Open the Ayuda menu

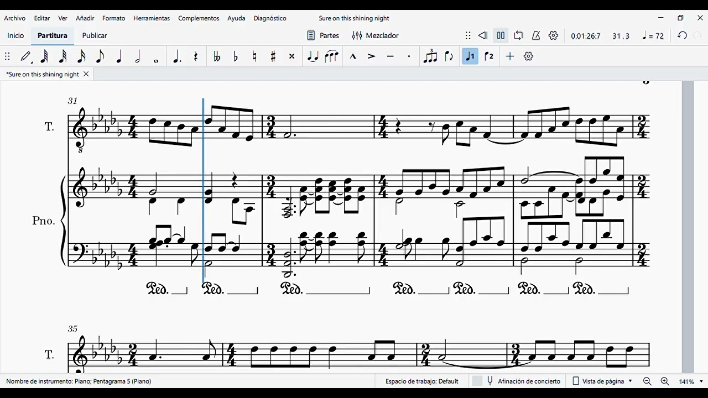[x=236, y=18]
